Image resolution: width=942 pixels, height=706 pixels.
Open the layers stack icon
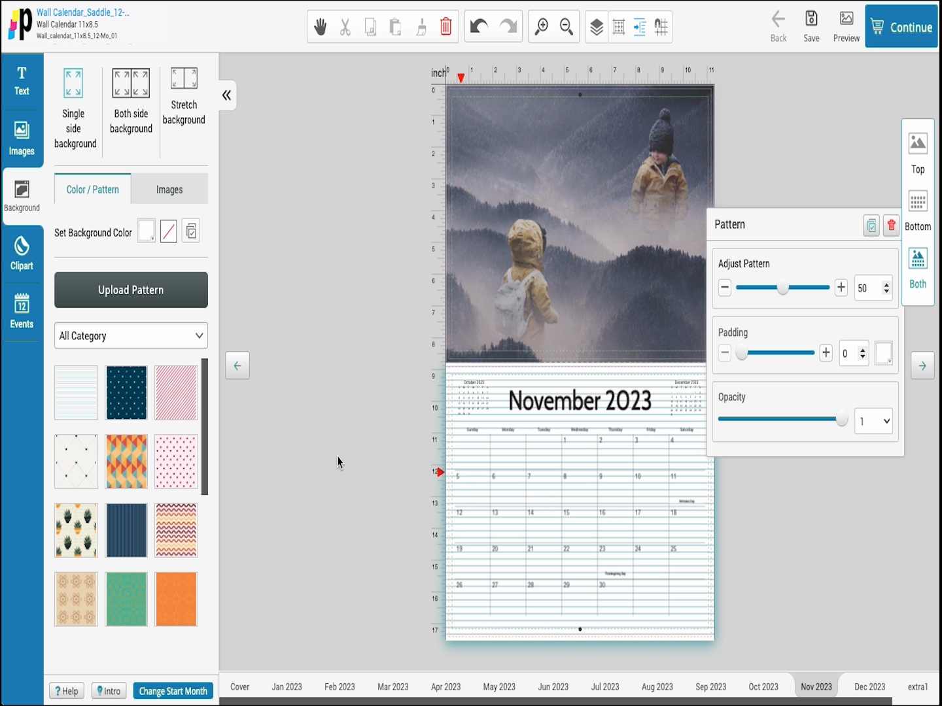597,27
